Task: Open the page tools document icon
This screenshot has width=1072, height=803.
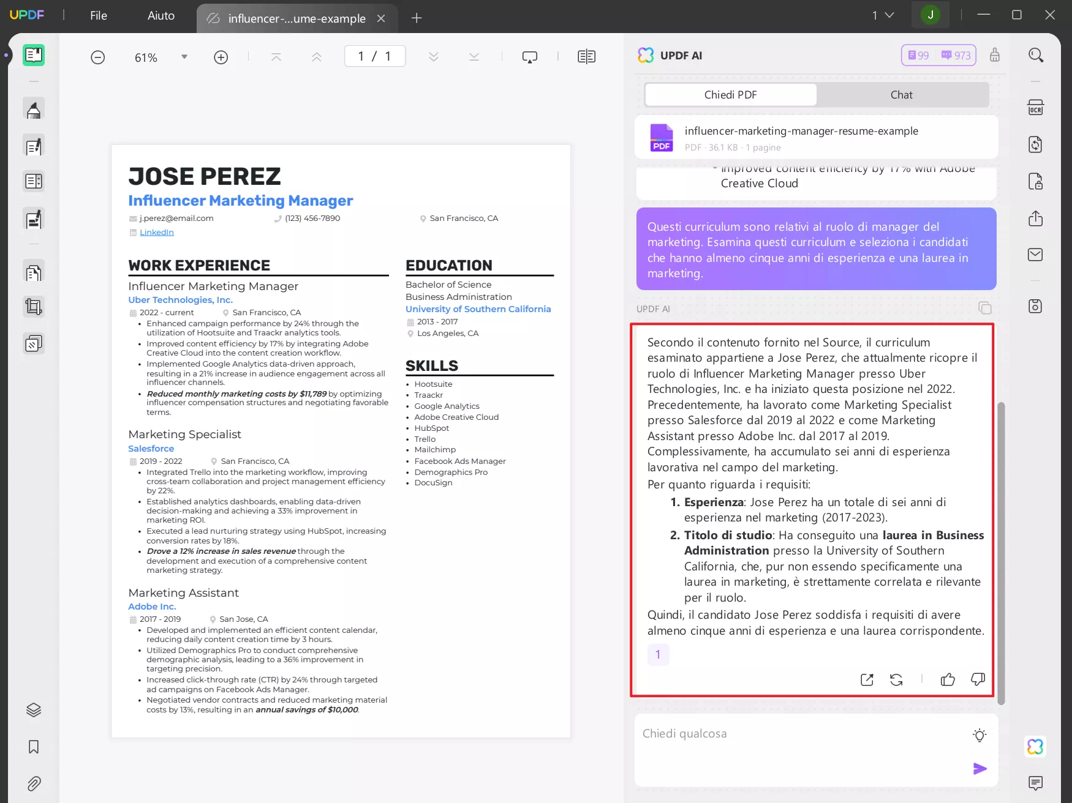Action: (x=34, y=272)
